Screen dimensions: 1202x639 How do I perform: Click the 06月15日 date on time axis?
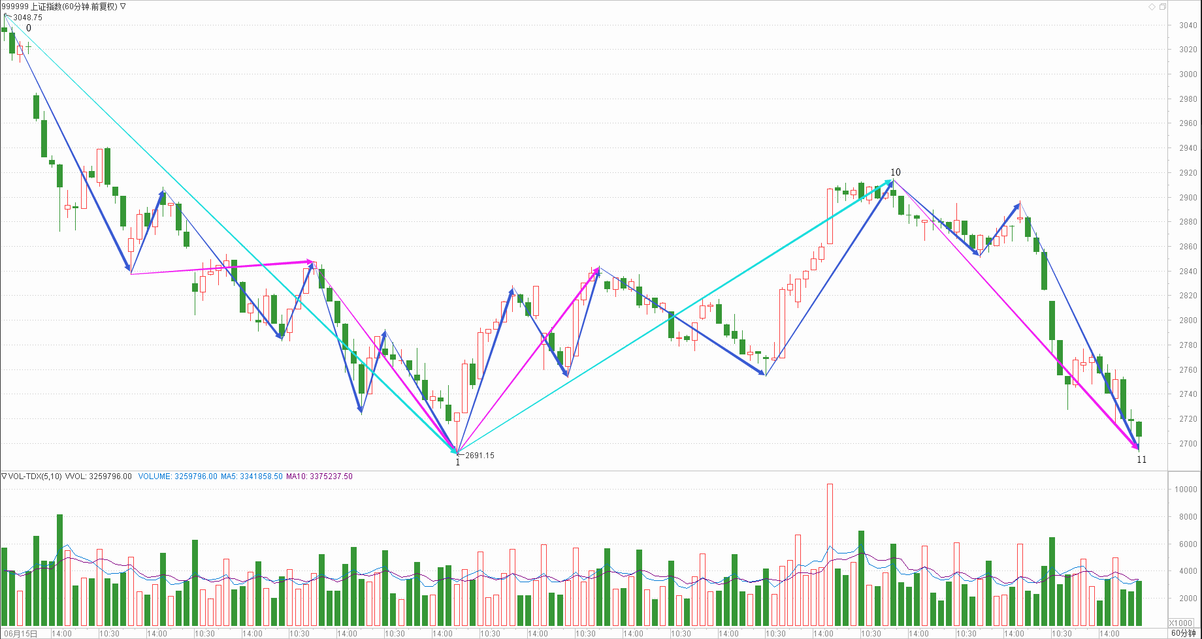(20, 634)
